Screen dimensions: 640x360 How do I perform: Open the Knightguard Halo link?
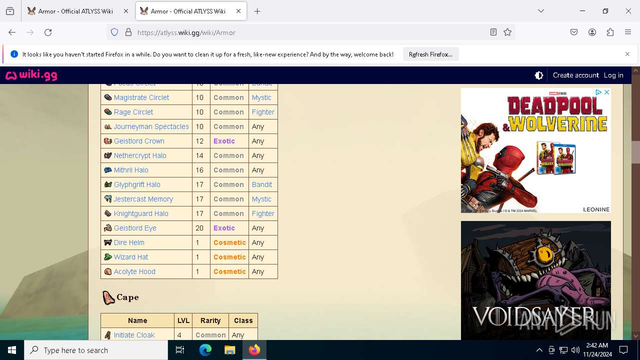pyautogui.click(x=141, y=213)
